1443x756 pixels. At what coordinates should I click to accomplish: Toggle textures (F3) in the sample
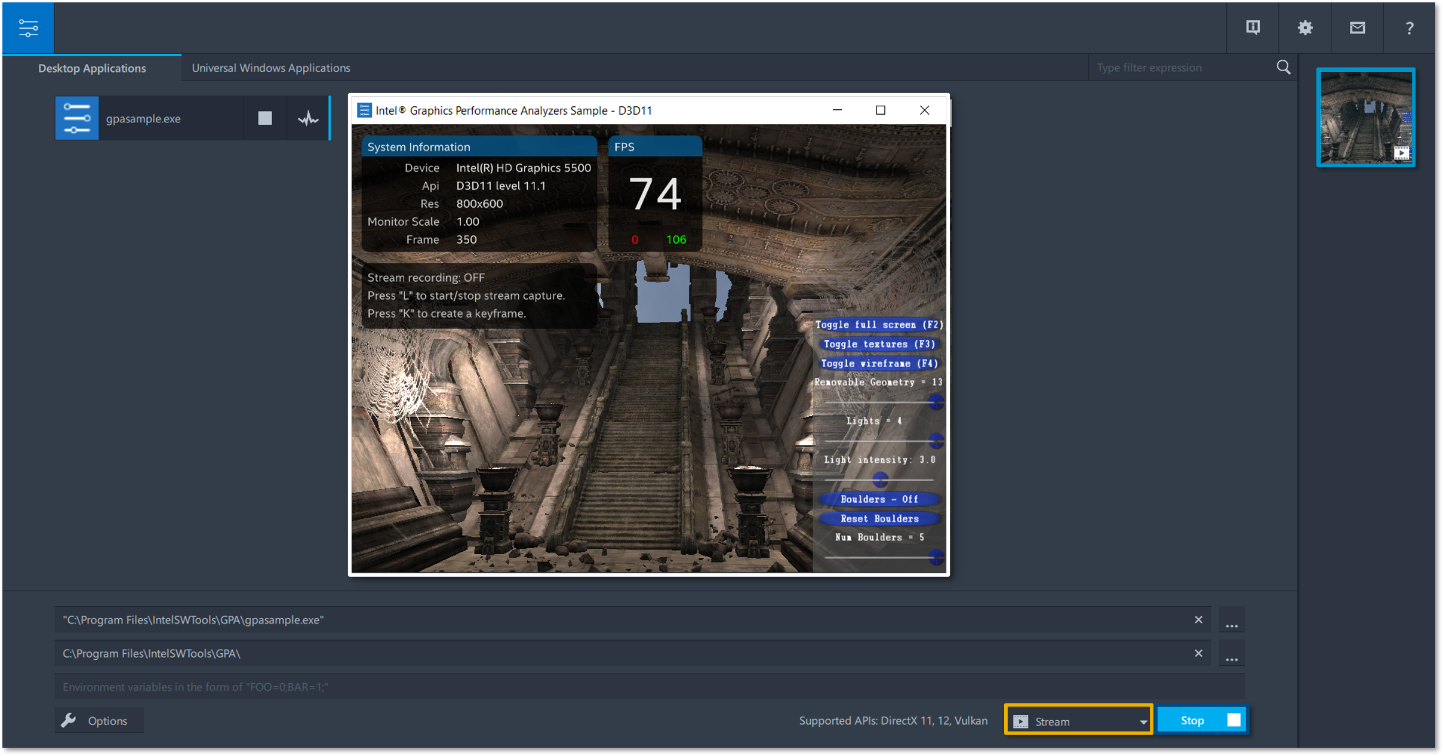(x=879, y=344)
